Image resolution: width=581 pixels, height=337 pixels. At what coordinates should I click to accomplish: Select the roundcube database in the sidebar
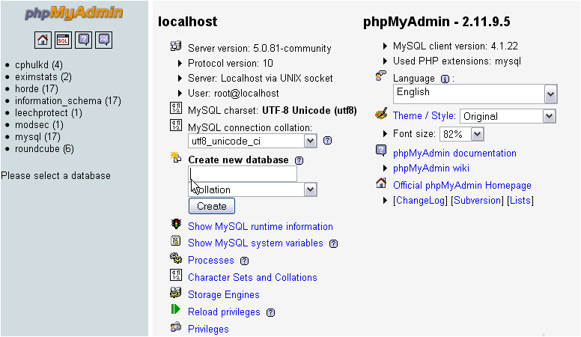(x=44, y=149)
